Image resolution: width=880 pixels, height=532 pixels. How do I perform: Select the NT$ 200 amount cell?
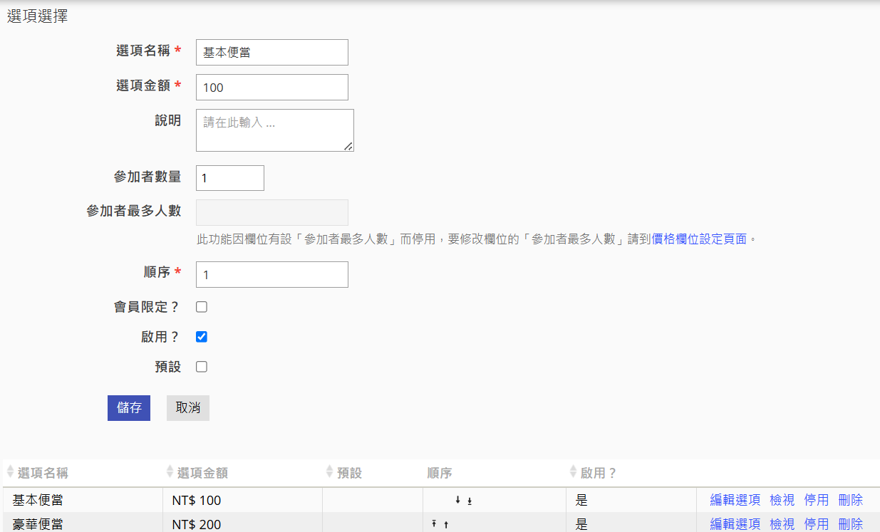click(242, 523)
